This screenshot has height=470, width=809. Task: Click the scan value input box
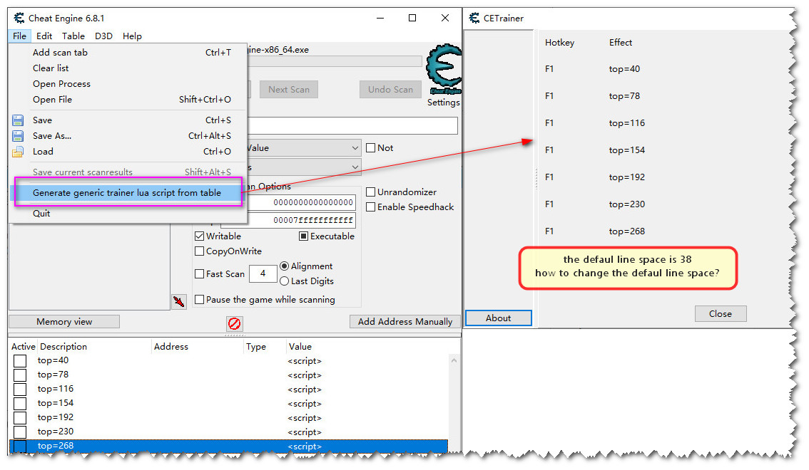click(x=352, y=125)
